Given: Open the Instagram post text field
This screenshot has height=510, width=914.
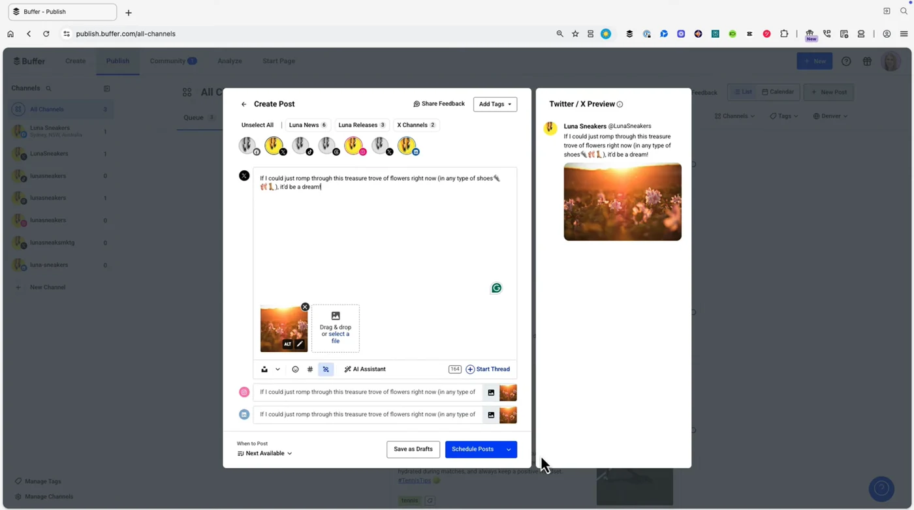Looking at the screenshot, I should point(368,392).
